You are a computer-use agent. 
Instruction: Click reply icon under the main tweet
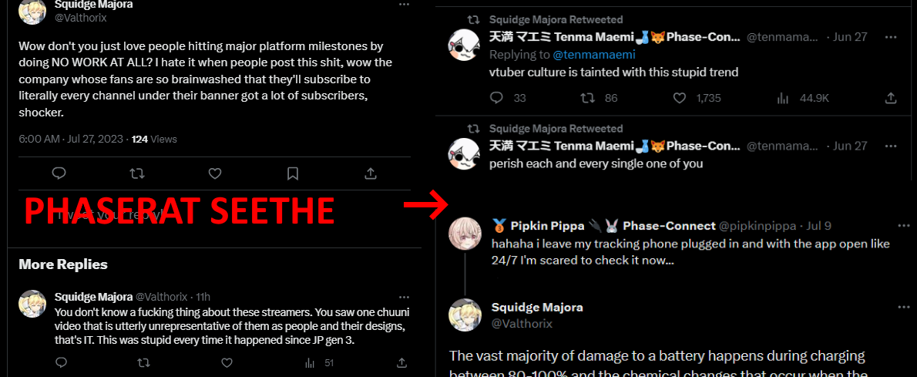coord(59,173)
